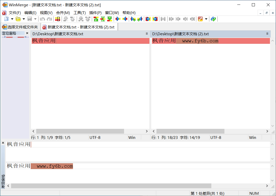The height and width of the screenshot is (196, 276).
Task: Save the file with the floppy icon
Action: [x=30, y=19]
